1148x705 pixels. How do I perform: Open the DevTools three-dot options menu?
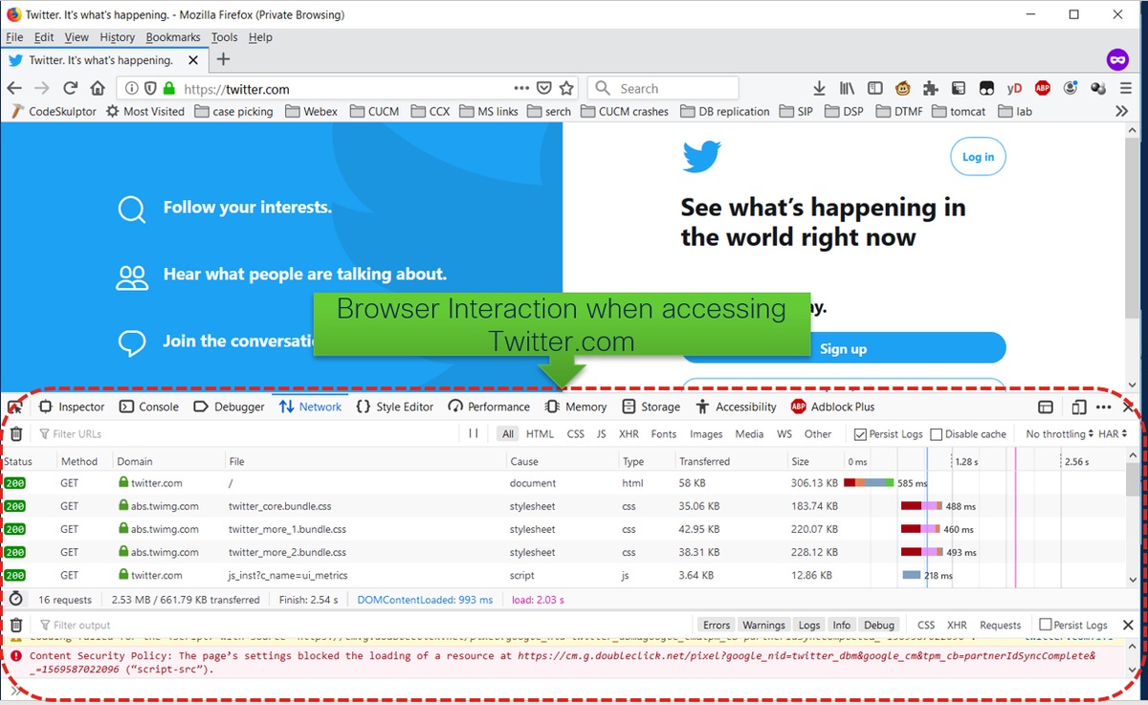pos(1104,407)
